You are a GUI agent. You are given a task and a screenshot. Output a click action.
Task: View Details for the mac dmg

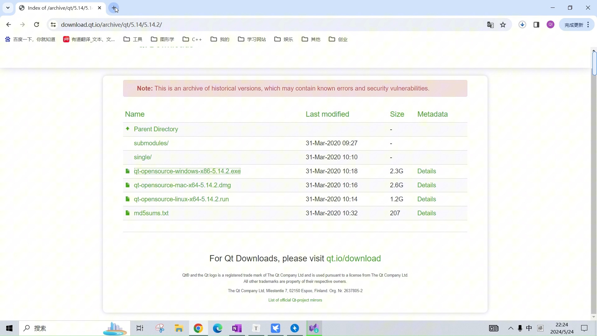pos(427,185)
